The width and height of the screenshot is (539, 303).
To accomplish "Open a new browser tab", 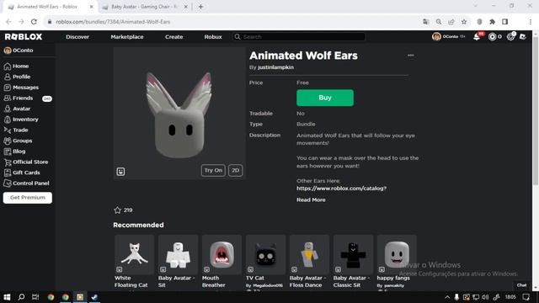I will click(x=200, y=7).
